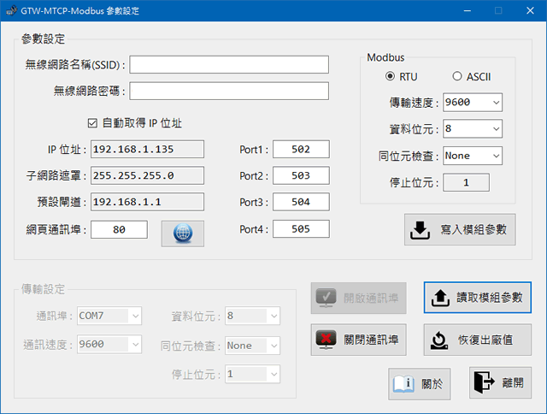Image resolution: width=547 pixels, height=414 pixels.
Task: Select the RTU radio button
Action: tap(391, 77)
